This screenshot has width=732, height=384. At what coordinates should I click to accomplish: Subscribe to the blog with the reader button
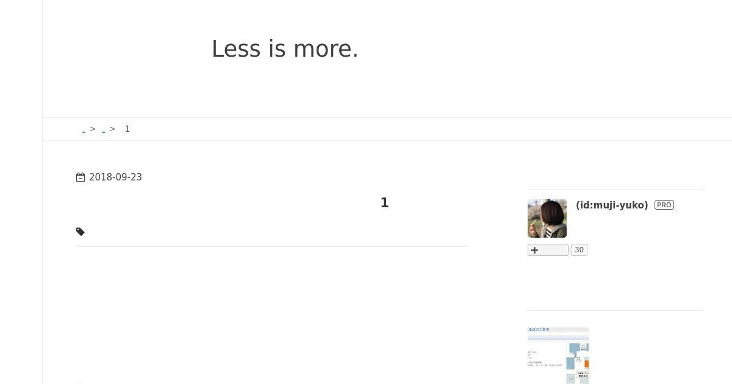pyautogui.click(x=548, y=250)
